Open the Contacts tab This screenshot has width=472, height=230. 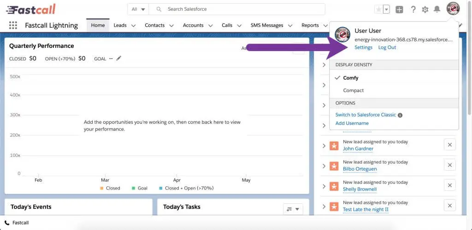(x=155, y=25)
